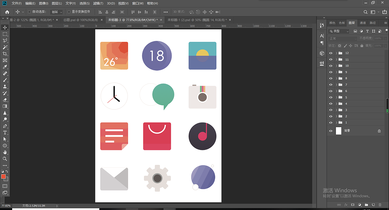Select the Ellipse shape tool
The height and width of the screenshot is (210, 389).
coord(5,146)
